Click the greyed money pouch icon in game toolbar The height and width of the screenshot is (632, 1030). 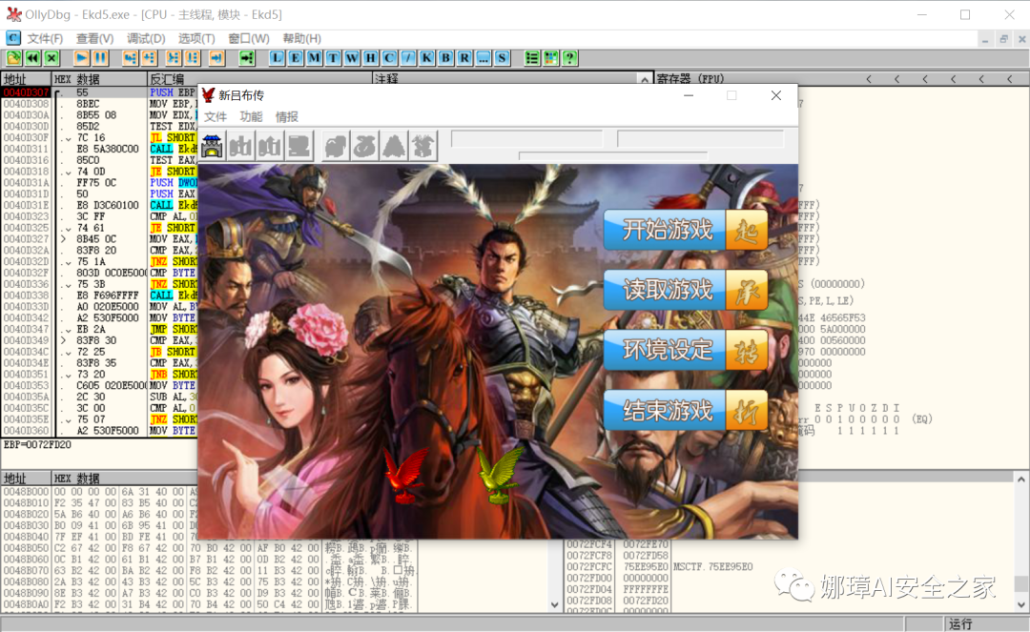click(x=364, y=145)
